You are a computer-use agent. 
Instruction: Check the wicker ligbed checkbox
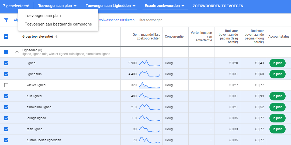point(6,85)
